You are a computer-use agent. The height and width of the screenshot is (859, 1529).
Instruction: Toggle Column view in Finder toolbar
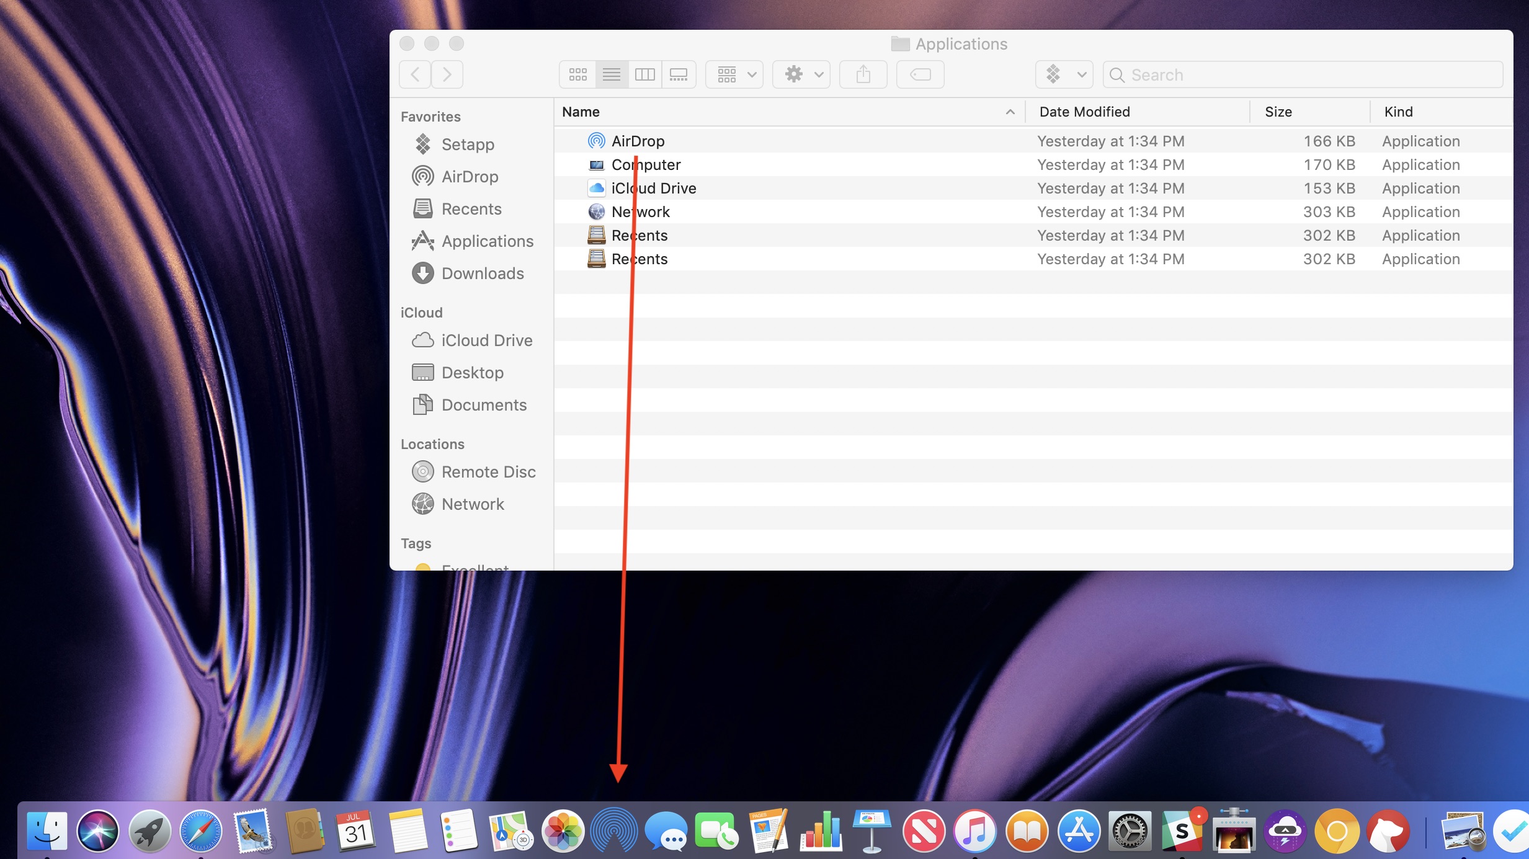coord(644,74)
